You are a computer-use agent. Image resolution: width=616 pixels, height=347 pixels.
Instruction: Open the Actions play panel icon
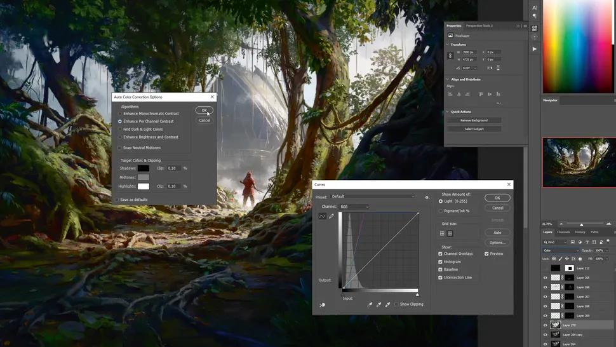click(534, 49)
